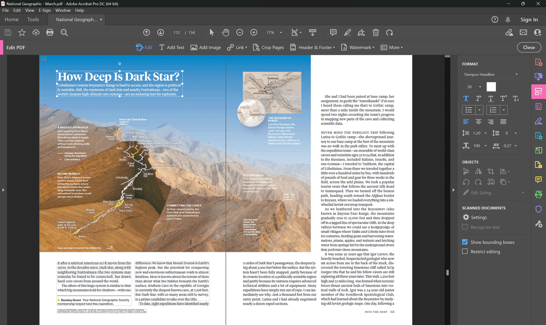Click the Add comment sticky note icon

[333, 33]
